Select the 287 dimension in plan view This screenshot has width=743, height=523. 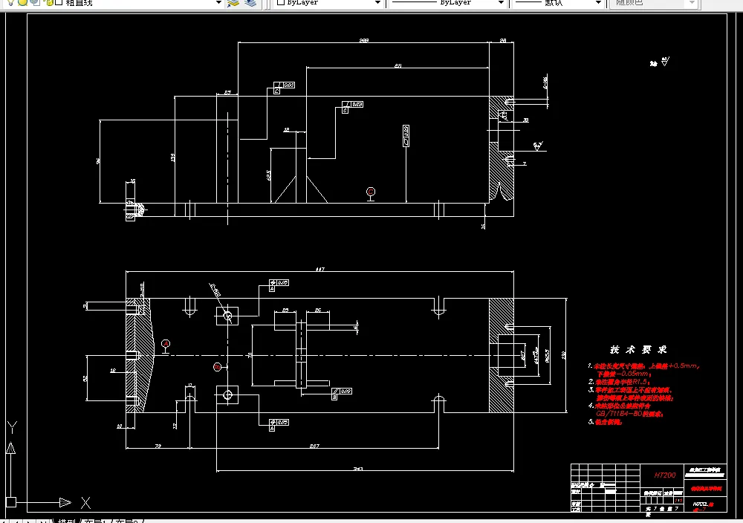point(314,446)
